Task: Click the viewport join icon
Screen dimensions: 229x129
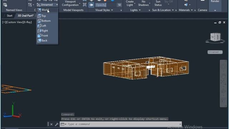Action: coord(84,5)
